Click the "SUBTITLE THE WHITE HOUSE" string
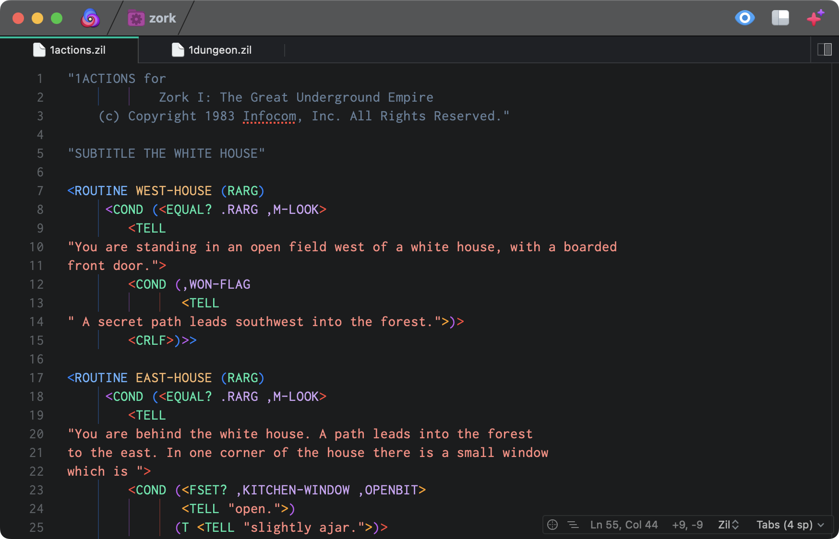 pos(166,153)
